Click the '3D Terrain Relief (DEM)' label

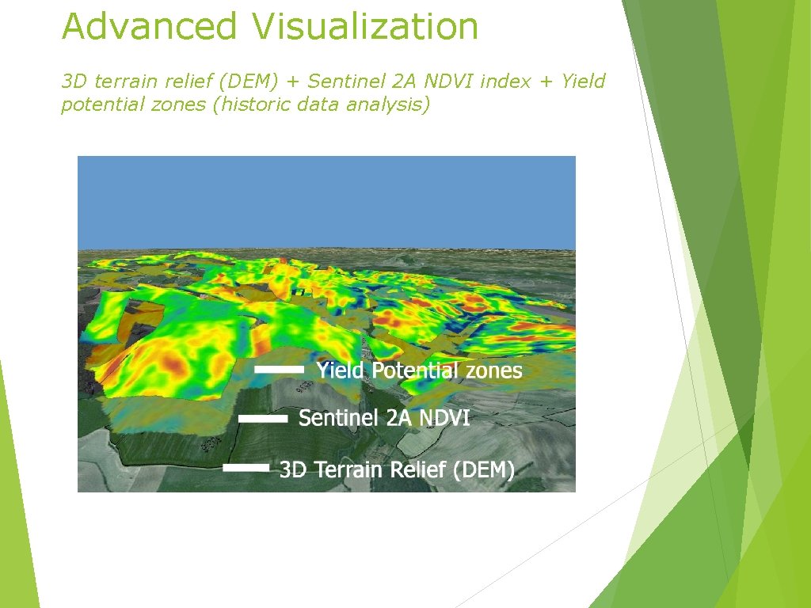[398, 469]
